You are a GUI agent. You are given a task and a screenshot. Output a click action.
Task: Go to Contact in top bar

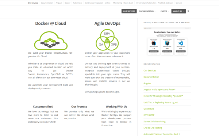(x=178, y=3)
